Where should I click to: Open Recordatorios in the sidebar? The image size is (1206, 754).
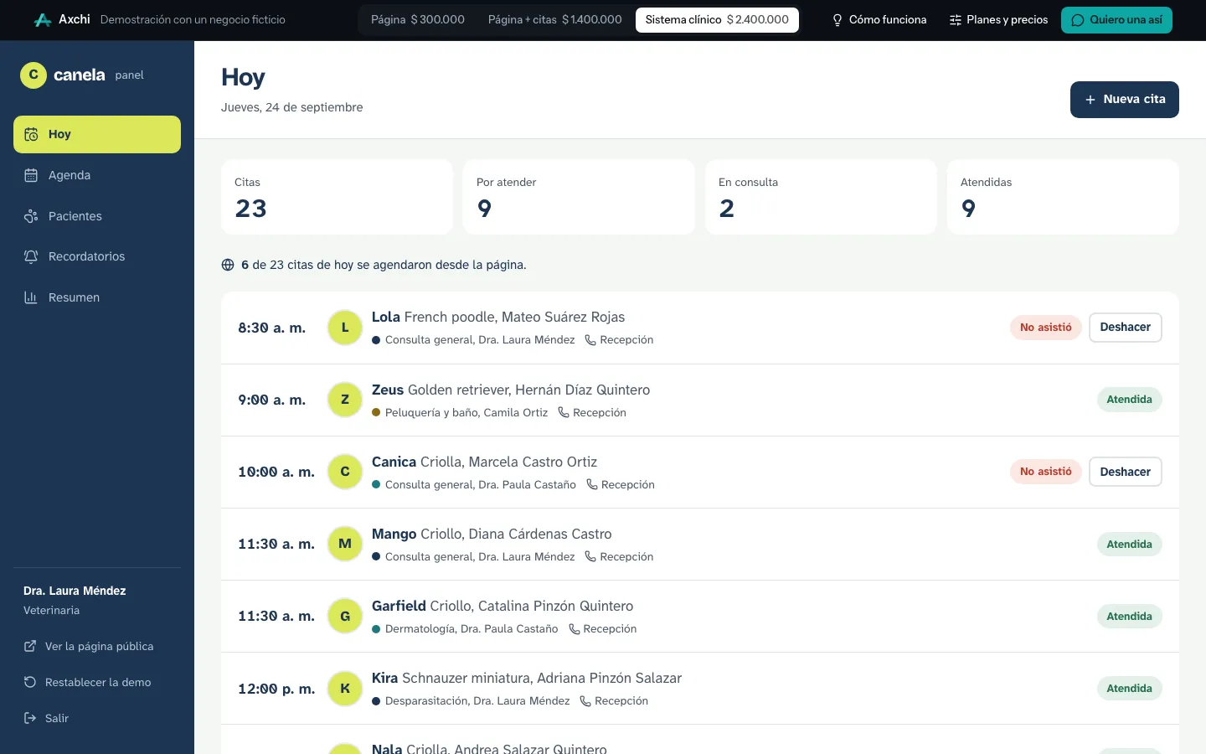tap(97, 256)
